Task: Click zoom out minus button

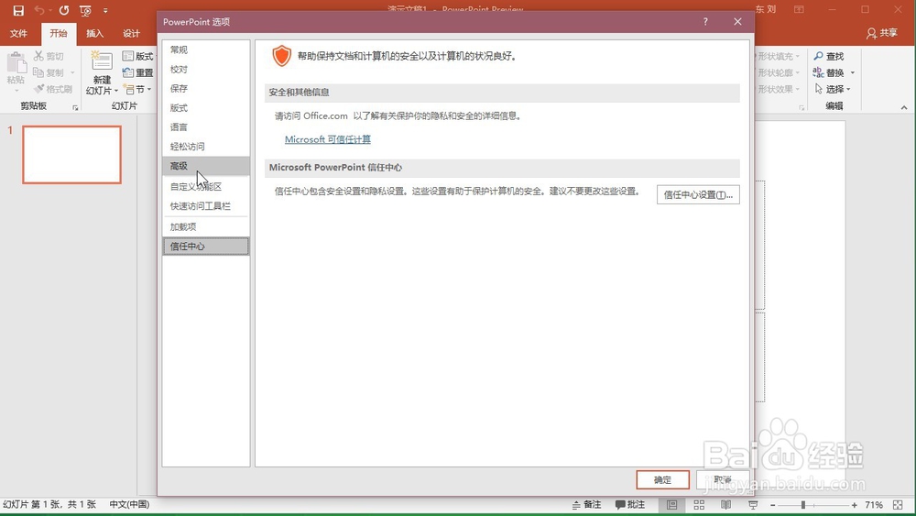Action: coord(772,505)
